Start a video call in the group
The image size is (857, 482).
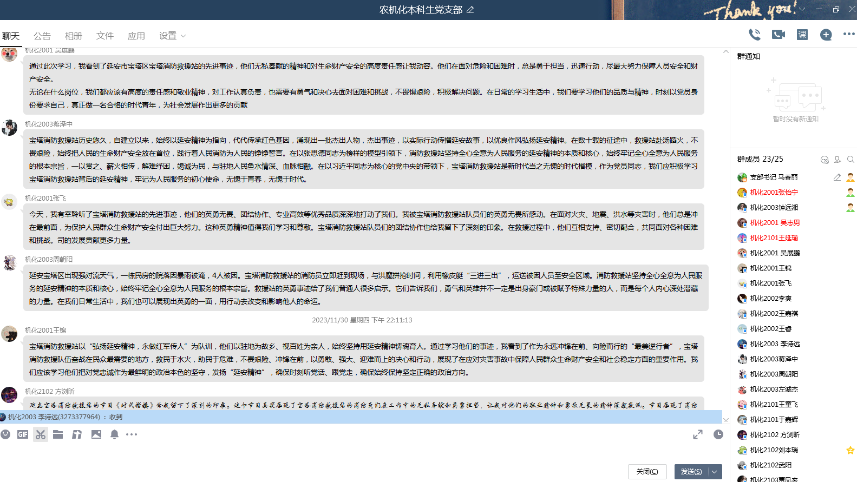[x=778, y=35]
